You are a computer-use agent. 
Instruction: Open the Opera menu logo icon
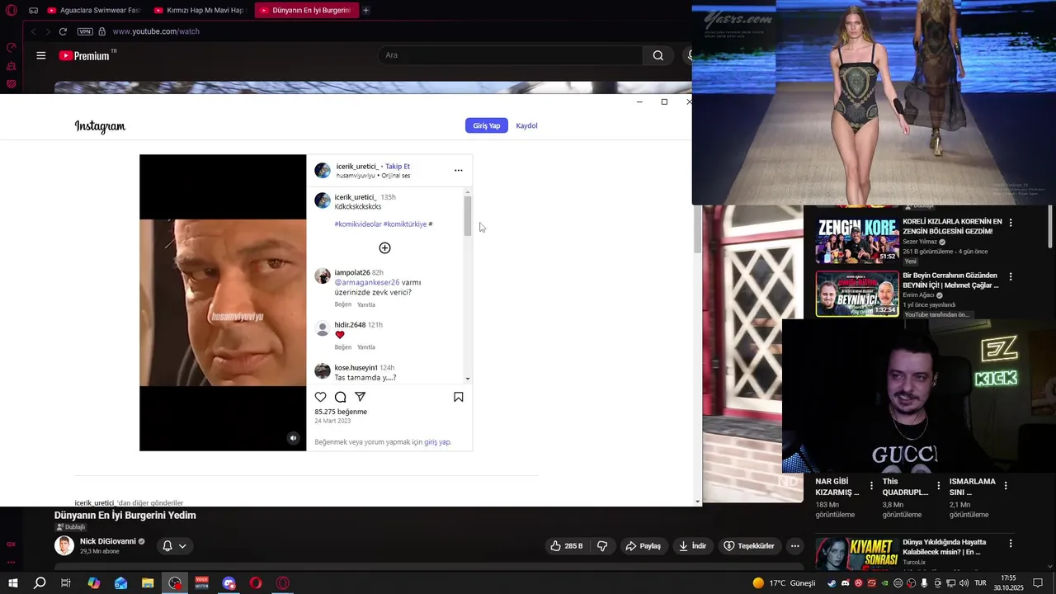(12, 10)
